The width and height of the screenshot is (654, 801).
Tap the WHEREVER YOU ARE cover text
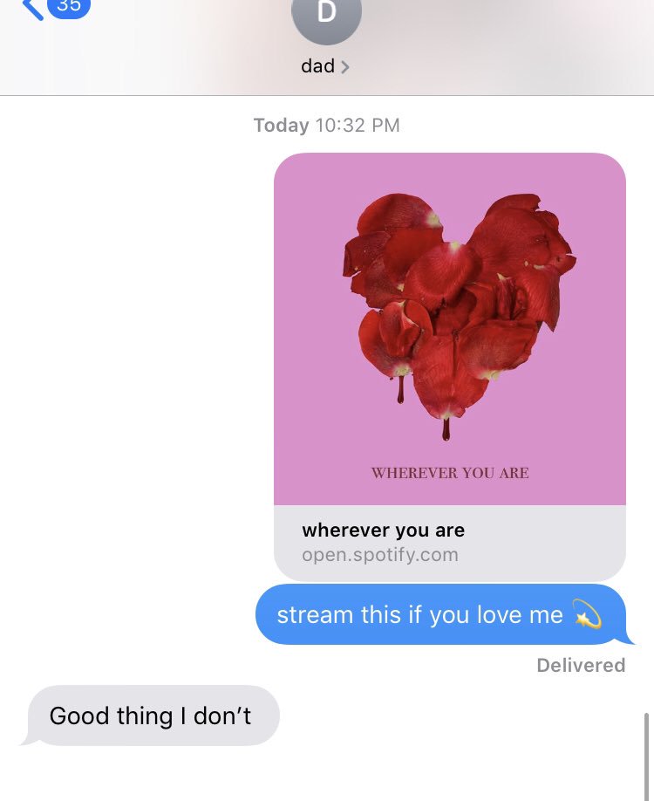450,473
